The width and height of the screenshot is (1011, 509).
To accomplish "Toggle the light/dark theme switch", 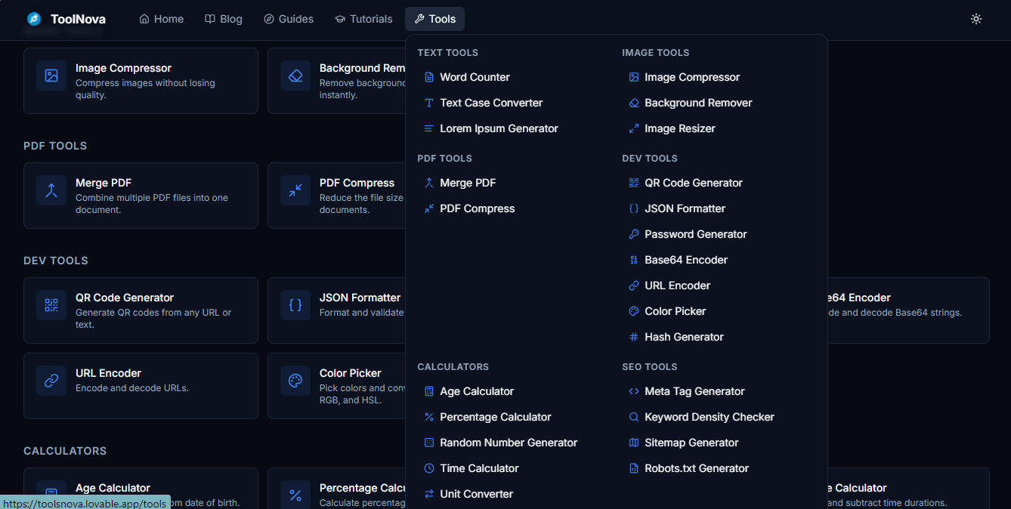I will (x=975, y=19).
